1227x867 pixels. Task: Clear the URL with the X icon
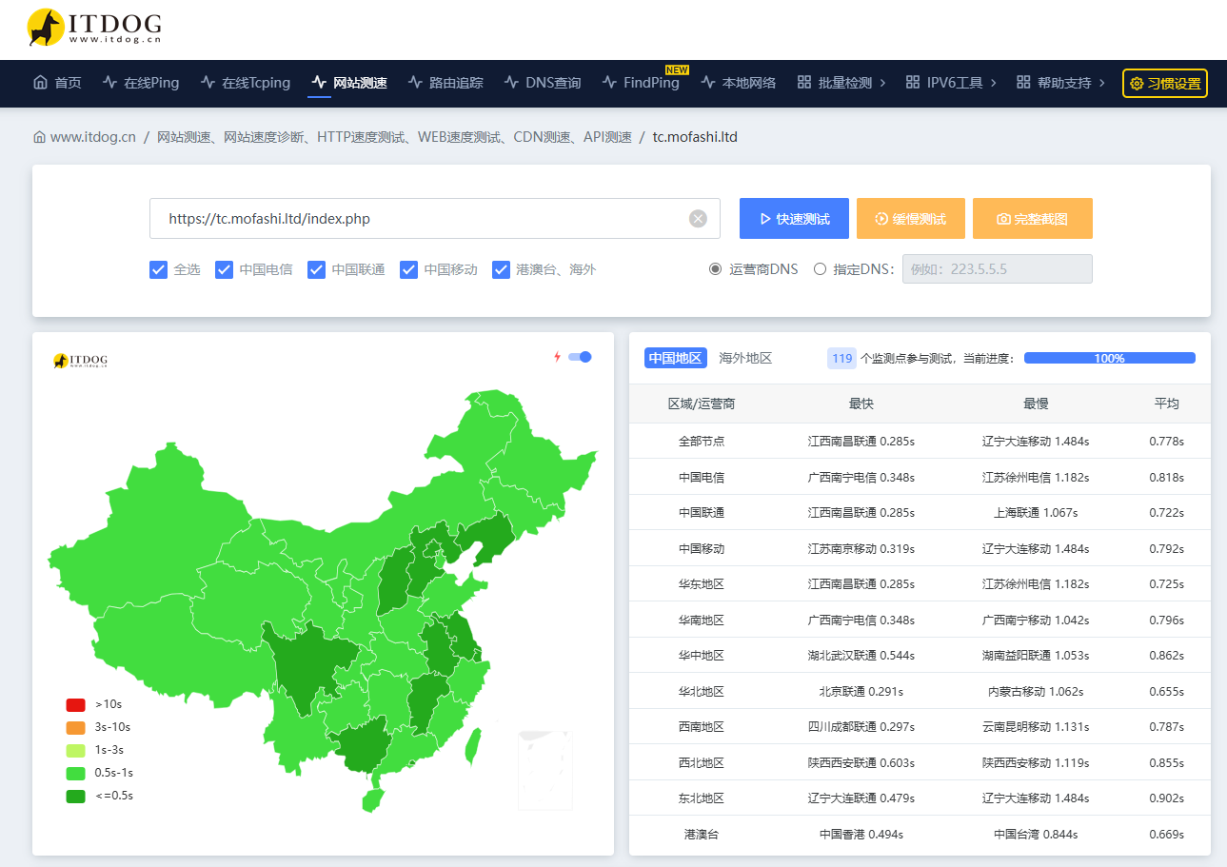coord(698,219)
